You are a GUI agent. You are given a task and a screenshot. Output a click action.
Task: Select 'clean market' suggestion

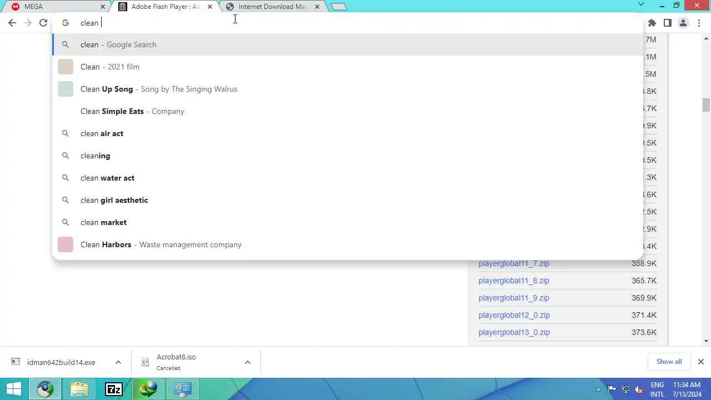click(x=348, y=222)
